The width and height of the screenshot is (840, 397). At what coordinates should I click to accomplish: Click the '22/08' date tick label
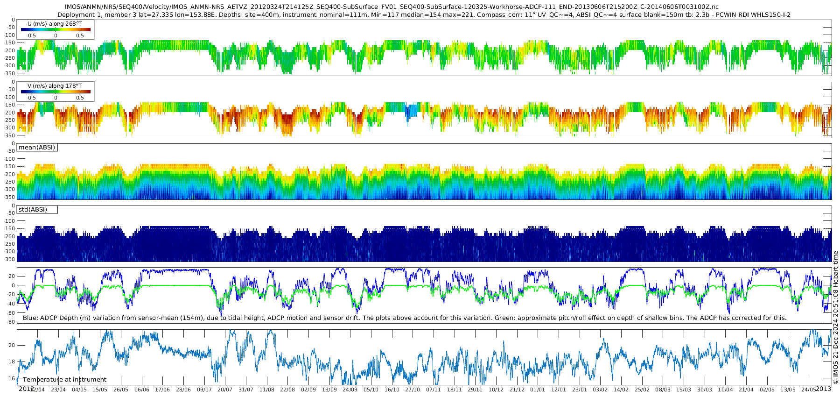coord(287,390)
